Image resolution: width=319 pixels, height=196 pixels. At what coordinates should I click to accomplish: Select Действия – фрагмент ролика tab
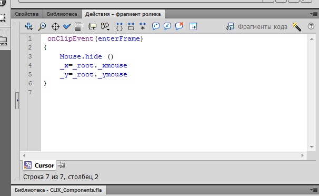pyautogui.click(x=123, y=14)
